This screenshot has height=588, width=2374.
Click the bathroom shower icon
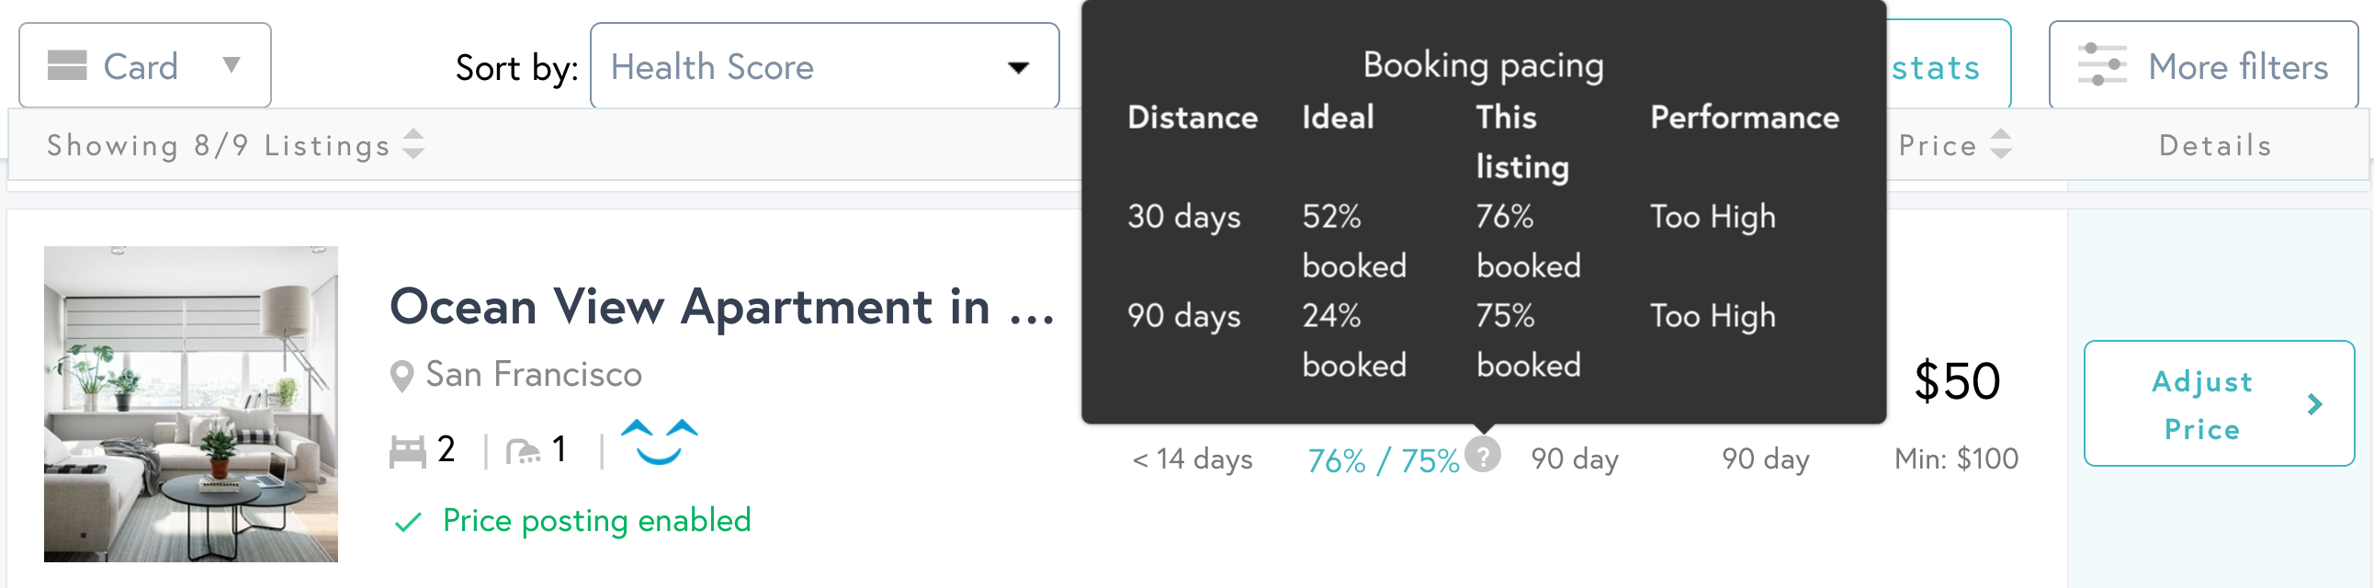(524, 452)
